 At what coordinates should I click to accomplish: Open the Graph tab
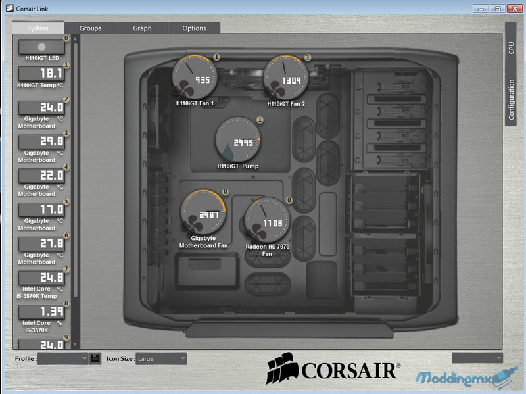142,28
